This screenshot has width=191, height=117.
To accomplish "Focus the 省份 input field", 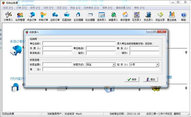I will [101, 53].
